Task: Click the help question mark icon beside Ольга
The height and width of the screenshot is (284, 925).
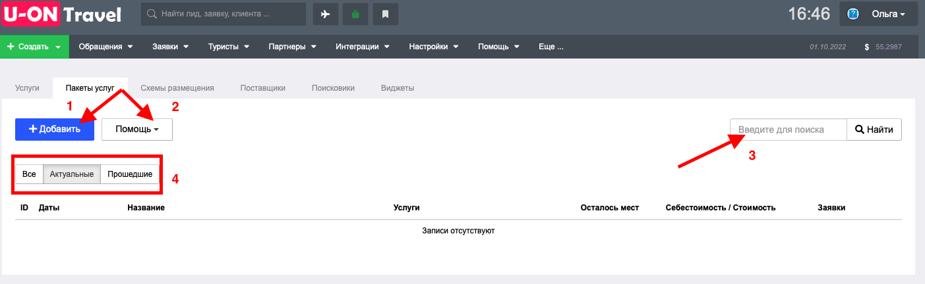Action: (853, 14)
